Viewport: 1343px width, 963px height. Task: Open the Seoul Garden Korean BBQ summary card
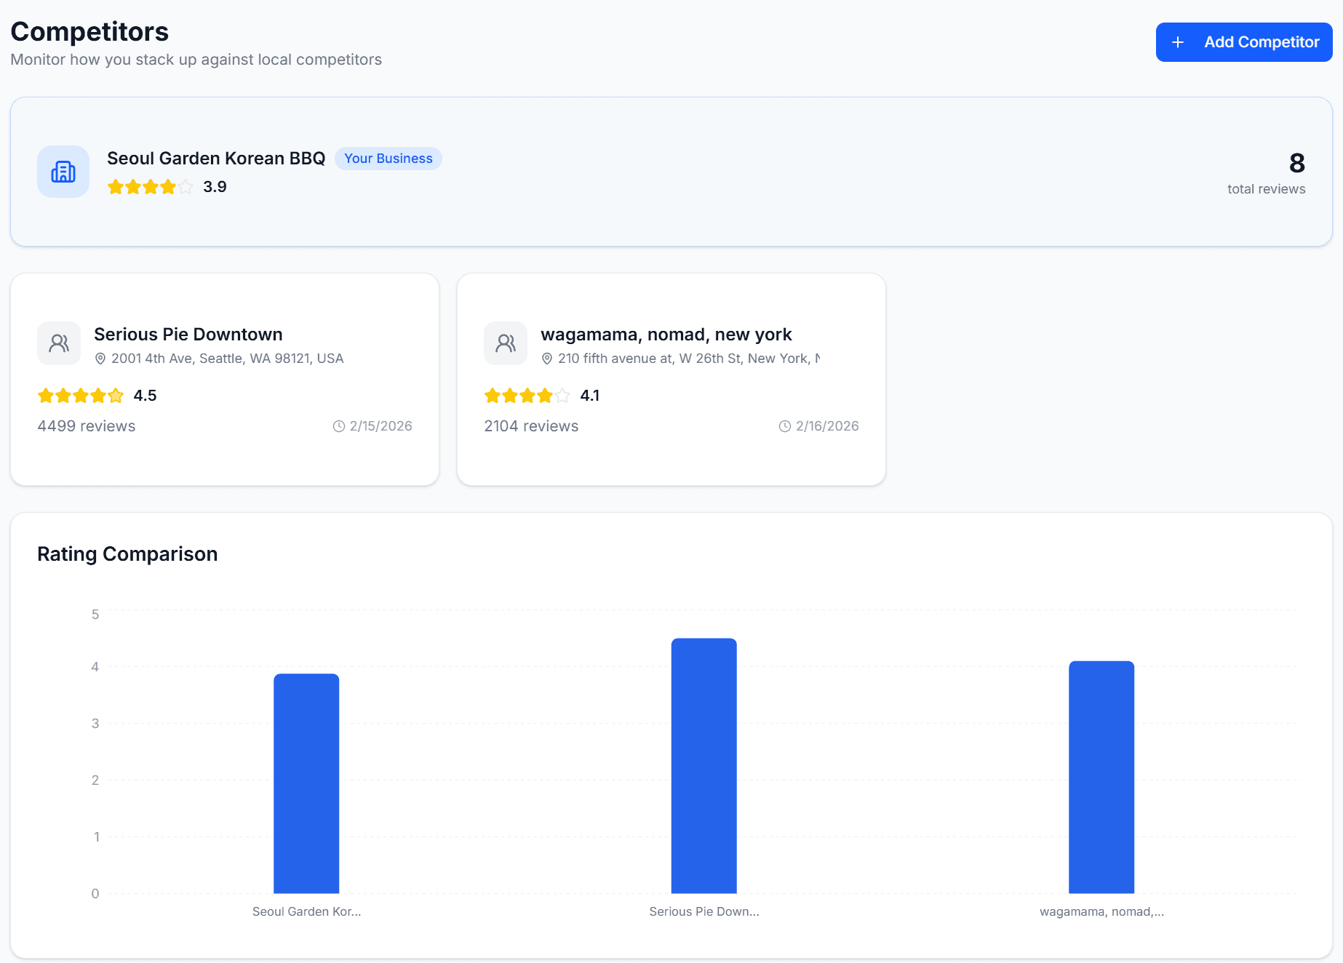point(669,172)
